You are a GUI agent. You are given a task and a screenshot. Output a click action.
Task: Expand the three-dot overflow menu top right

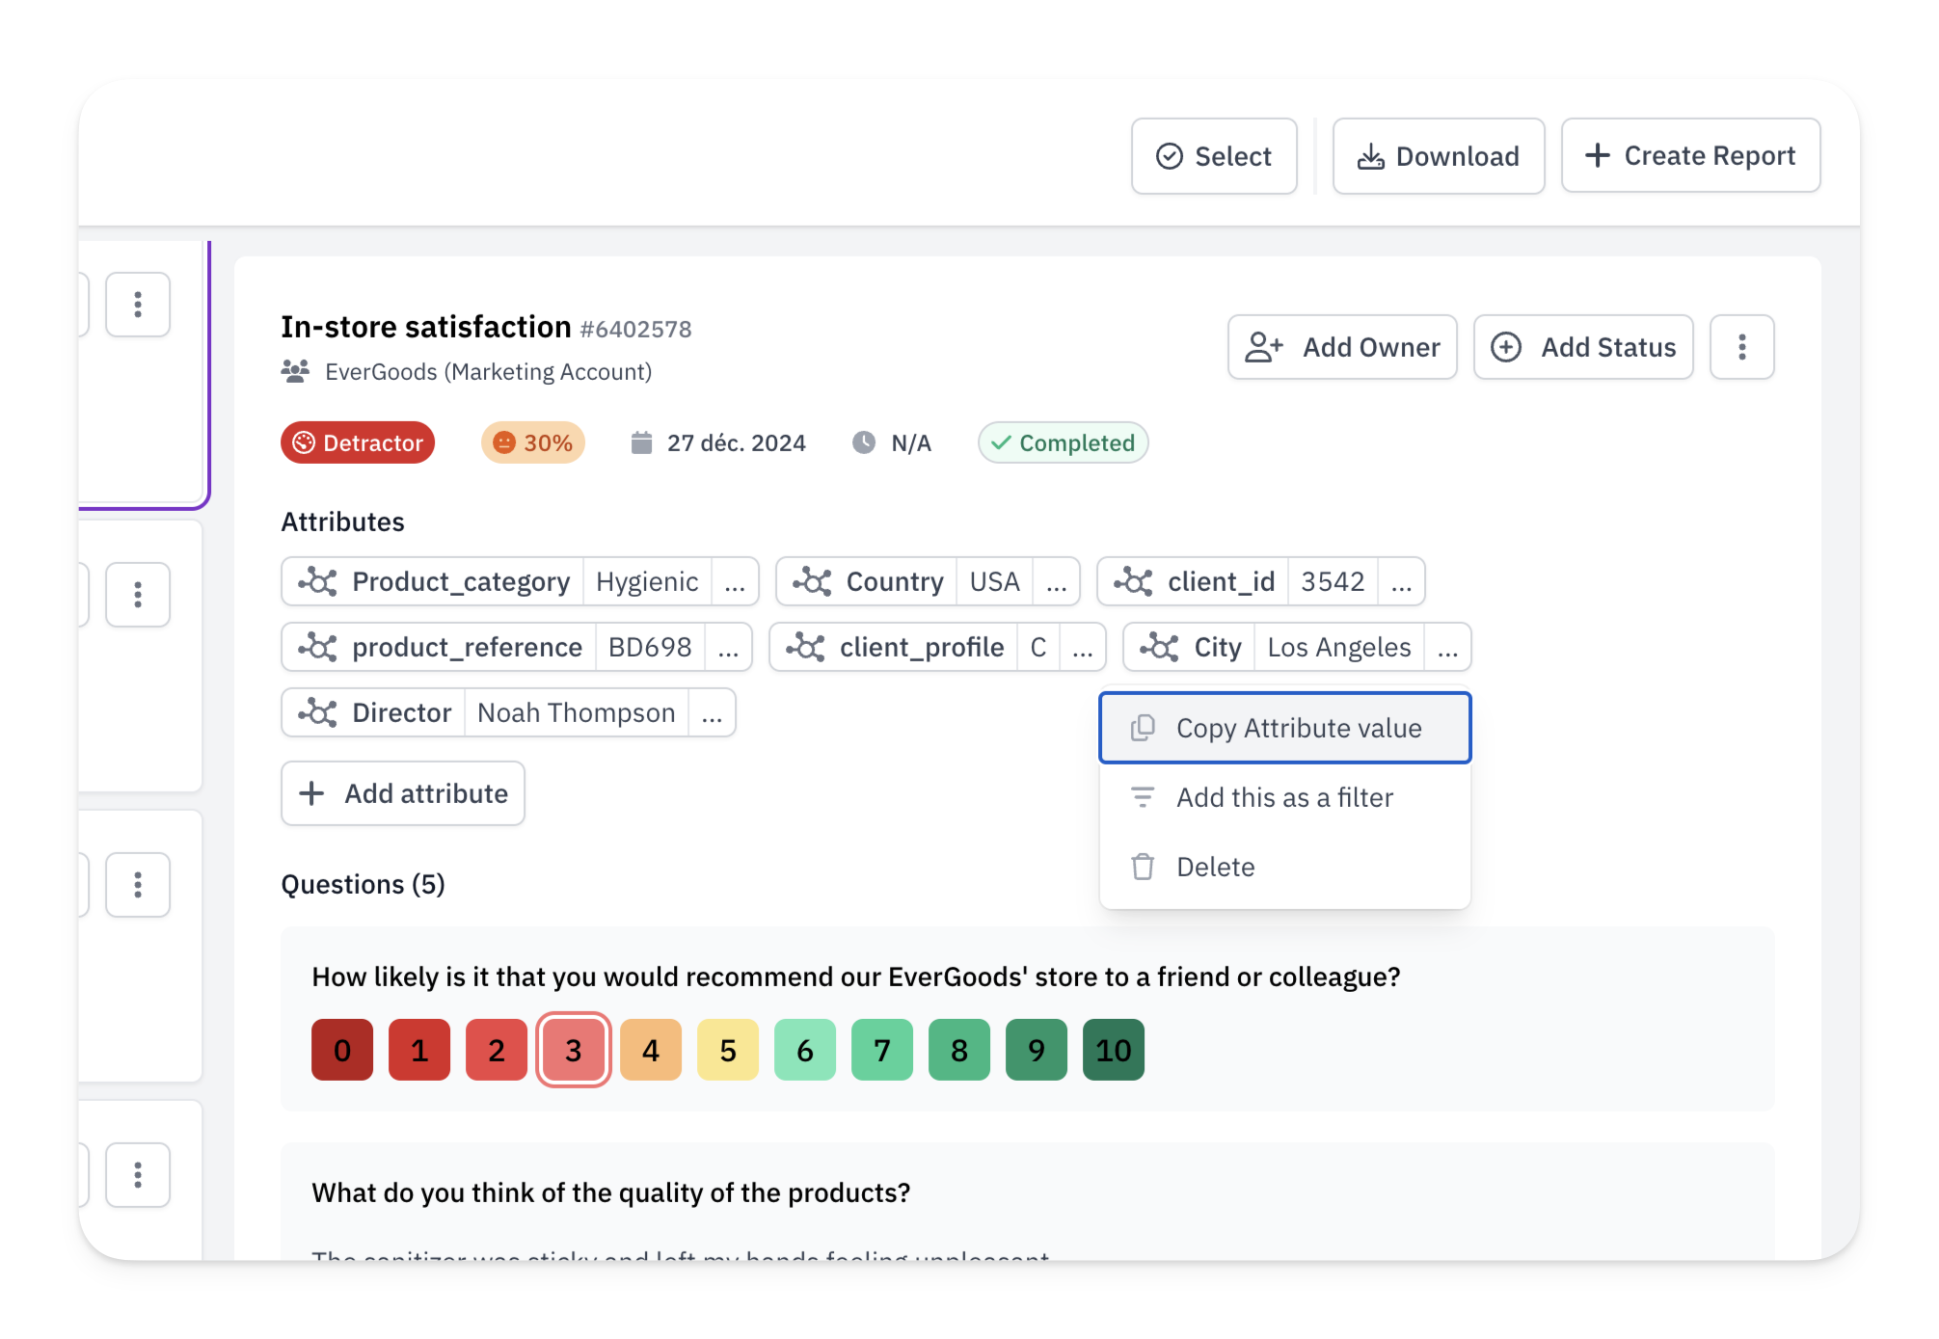[x=1743, y=346]
